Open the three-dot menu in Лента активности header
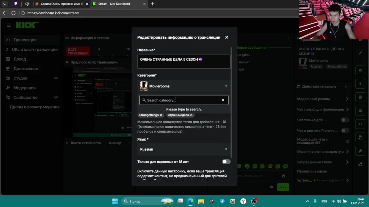Viewport: 369px width, 207px height. pyautogui.click(x=129, y=143)
